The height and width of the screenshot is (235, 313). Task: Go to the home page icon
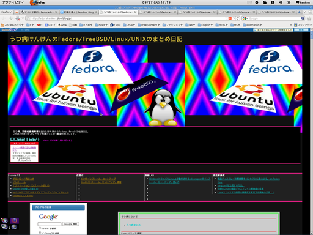tap(309, 18)
